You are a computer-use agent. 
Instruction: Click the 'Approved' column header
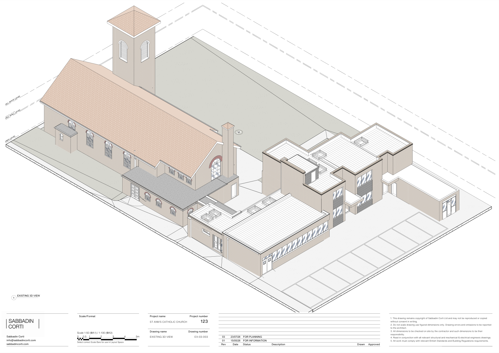coord(374,344)
